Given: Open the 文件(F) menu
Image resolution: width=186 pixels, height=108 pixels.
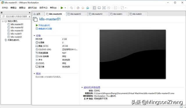Looking at the screenshot, I should pyautogui.click(x=5, y=8).
